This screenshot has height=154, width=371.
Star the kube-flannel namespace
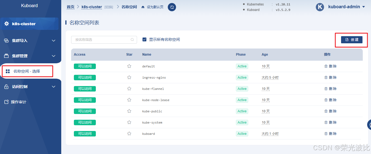coord(129,89)
